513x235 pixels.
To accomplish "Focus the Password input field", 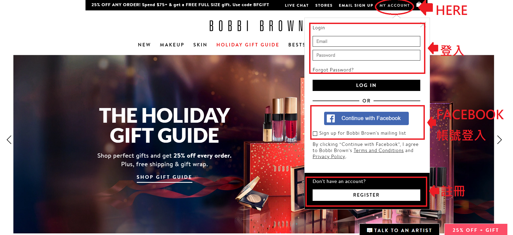I will 366,55.
